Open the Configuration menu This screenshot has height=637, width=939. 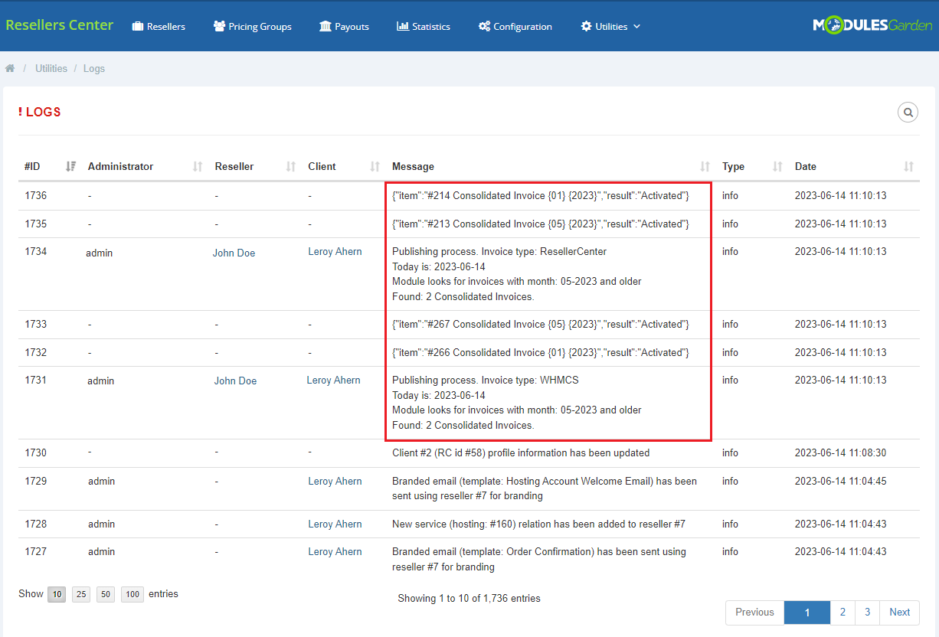(515, 26)
